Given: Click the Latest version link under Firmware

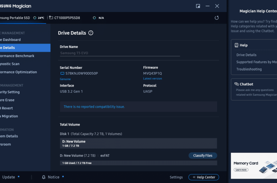Looking at the screenshot, I should (x=152, y=78).
